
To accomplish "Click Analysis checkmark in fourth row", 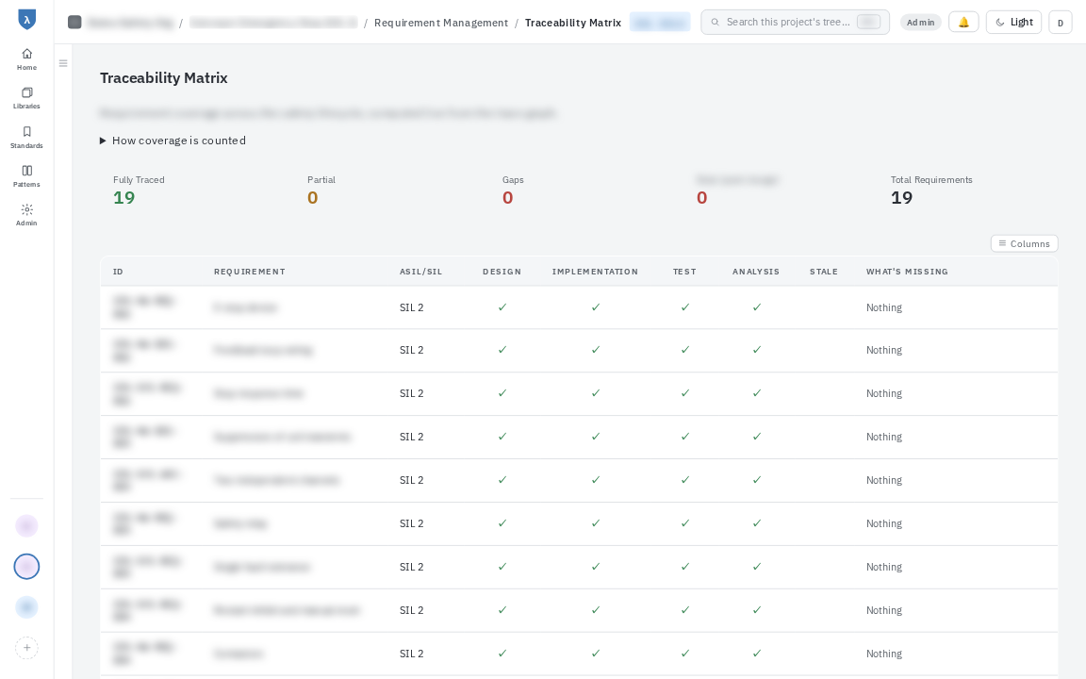I will (756, 437).
